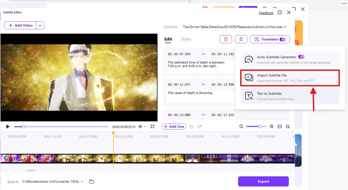
Task: Play the video preview
Action: pyautogui.click(x=8, y=126)
